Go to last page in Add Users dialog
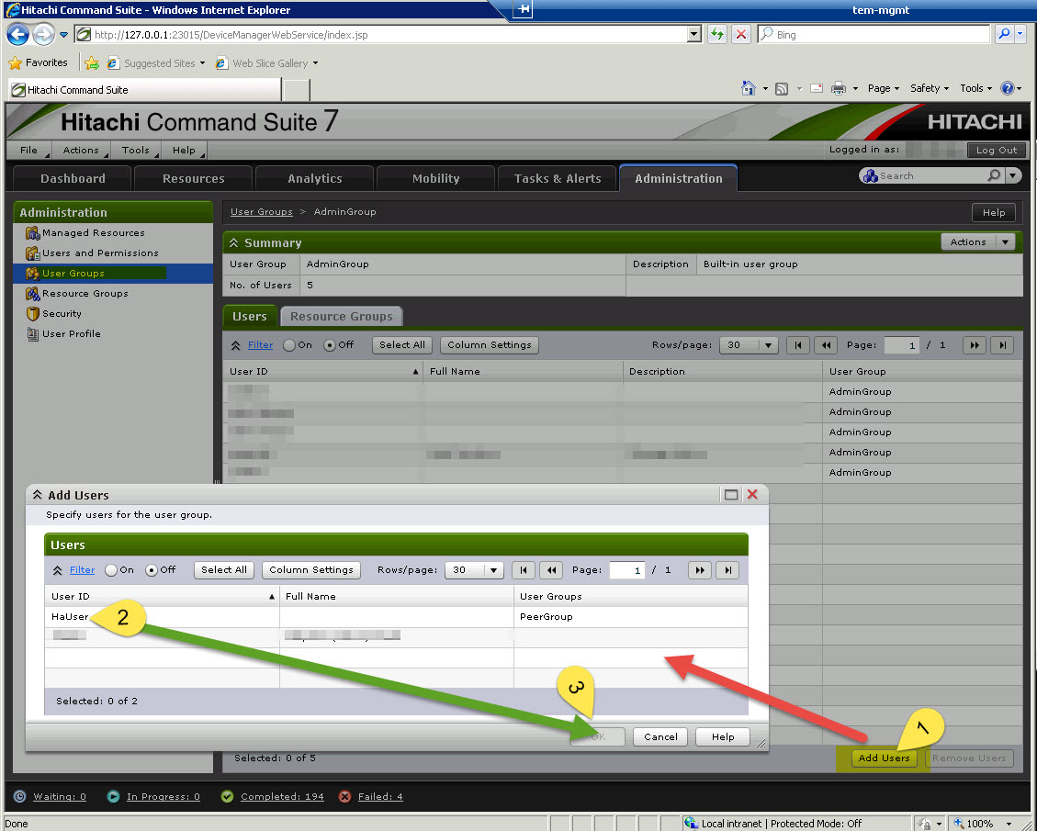This screenshot has height=831, width=1037. (727, 570)
